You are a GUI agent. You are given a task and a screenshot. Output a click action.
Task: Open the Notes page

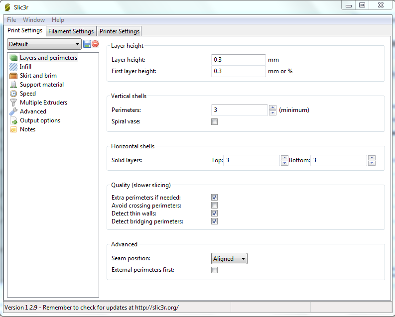click(28, 129)
